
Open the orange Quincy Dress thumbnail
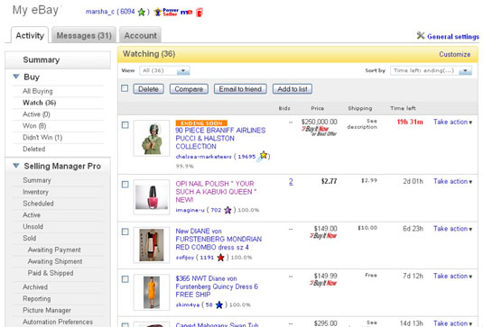pyautogui.click(x=152, y=292)
